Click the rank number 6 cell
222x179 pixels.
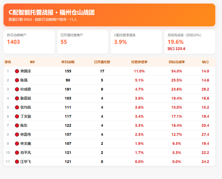point(8,116)
